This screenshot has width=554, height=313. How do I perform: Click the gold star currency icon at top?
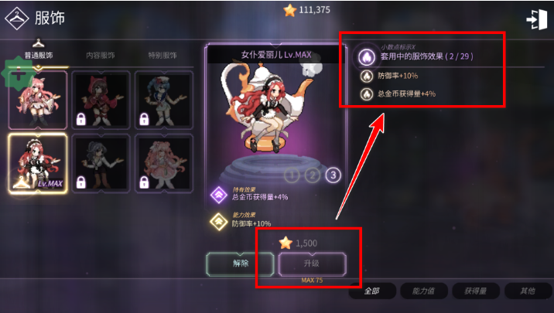click(x=289, y=10)
